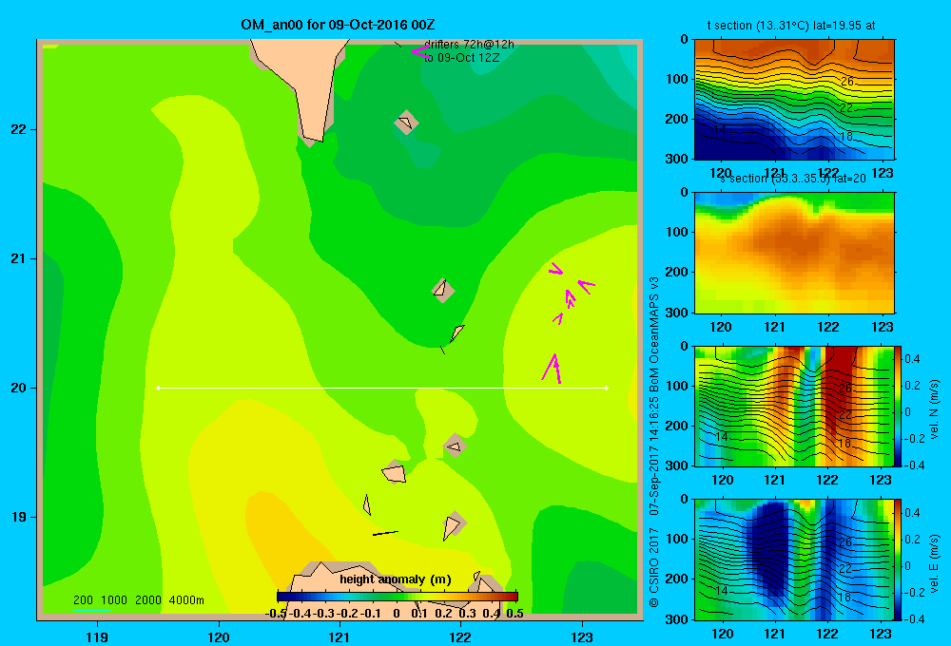Click the large magenta drifter arrow just above the white section line
951x646 pixels.
[552, 369]
